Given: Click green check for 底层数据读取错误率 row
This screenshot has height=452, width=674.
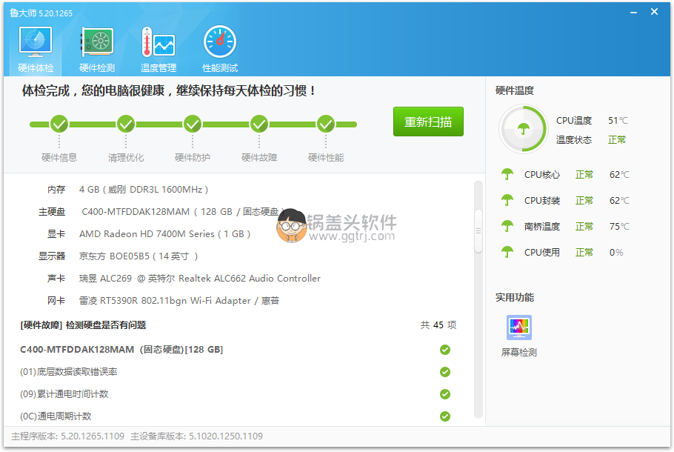Looking at the screenshot, I should point(445,372).
